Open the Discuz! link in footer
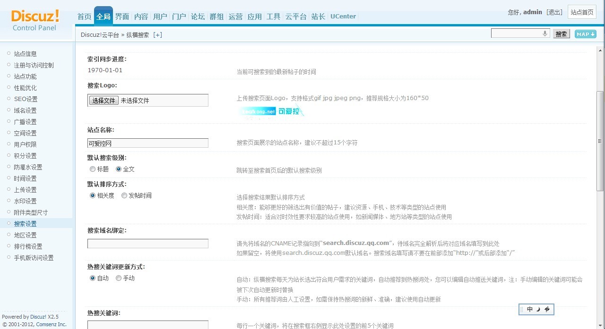Image resolution: width=605 pixels, height=329 pixels. coord(38,317)
